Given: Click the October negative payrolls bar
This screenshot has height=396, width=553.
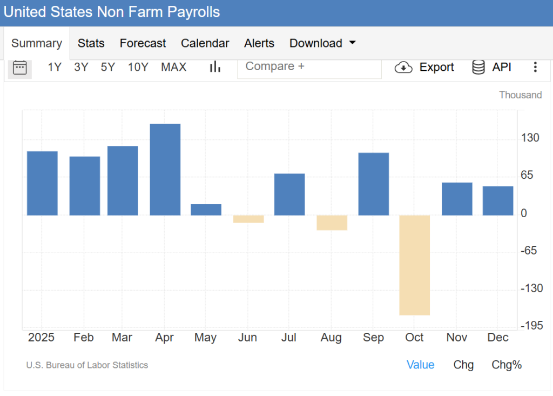Looking at the screenshot, I should pos(415,265).
